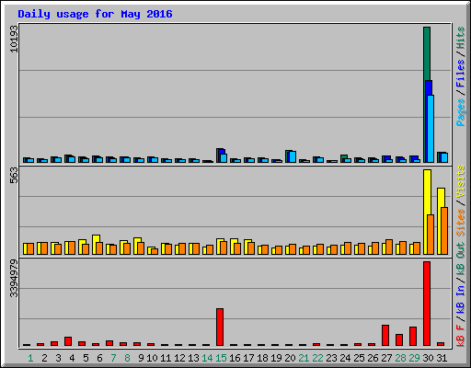Image resolution: width=471 pixels, height=368 pixels.
Task: Click the red kB bar for day 30
Action: 427,304
